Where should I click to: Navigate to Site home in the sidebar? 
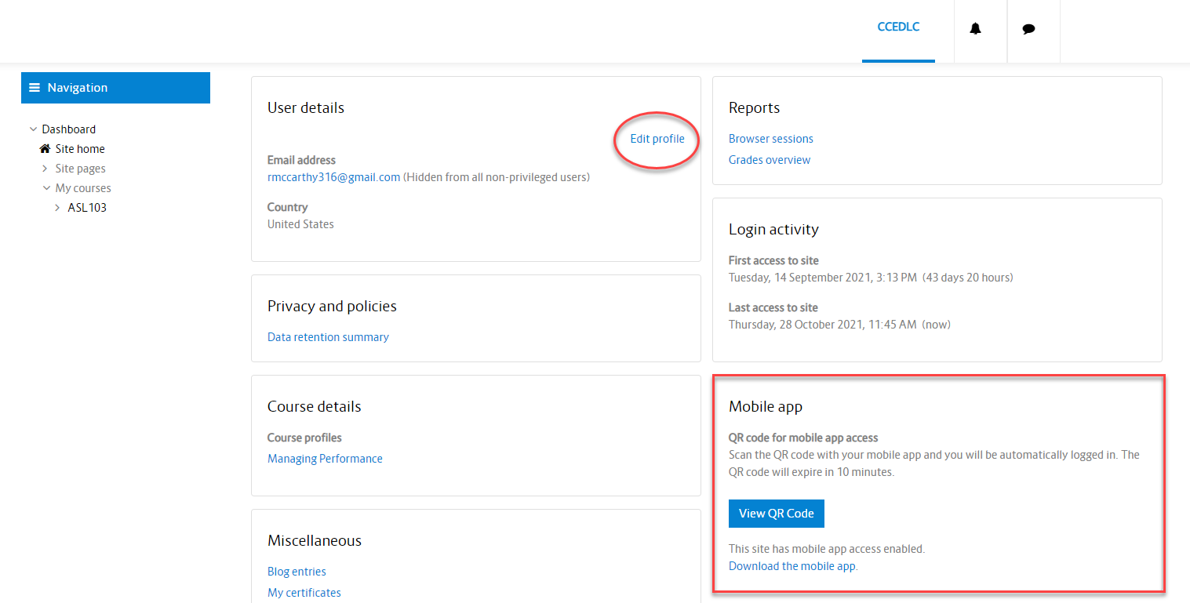click(x=79, y=148)
